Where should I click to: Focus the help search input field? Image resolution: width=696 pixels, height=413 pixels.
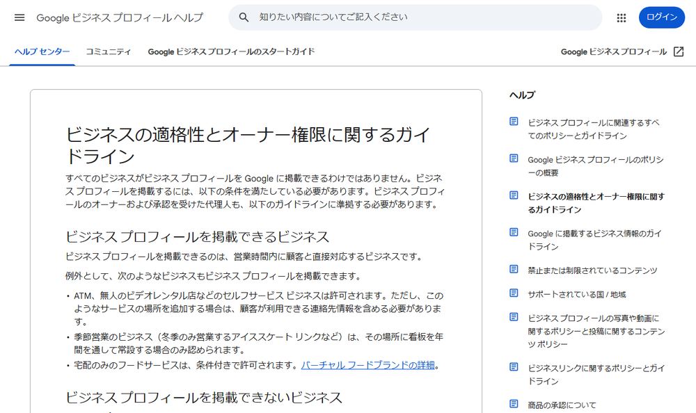tap(415, 17)
